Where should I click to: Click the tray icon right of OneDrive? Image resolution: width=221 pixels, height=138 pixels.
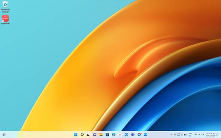[179, 135]
